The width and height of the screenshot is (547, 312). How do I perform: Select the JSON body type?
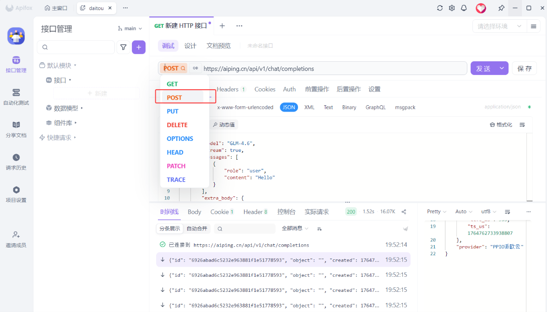coord(289,108)
